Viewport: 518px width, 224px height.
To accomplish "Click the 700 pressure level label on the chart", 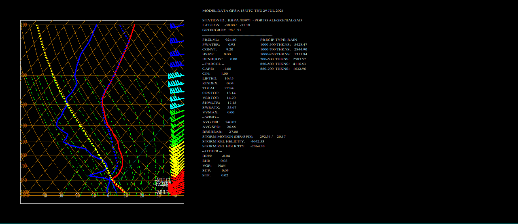I will [x=24, y=166].
